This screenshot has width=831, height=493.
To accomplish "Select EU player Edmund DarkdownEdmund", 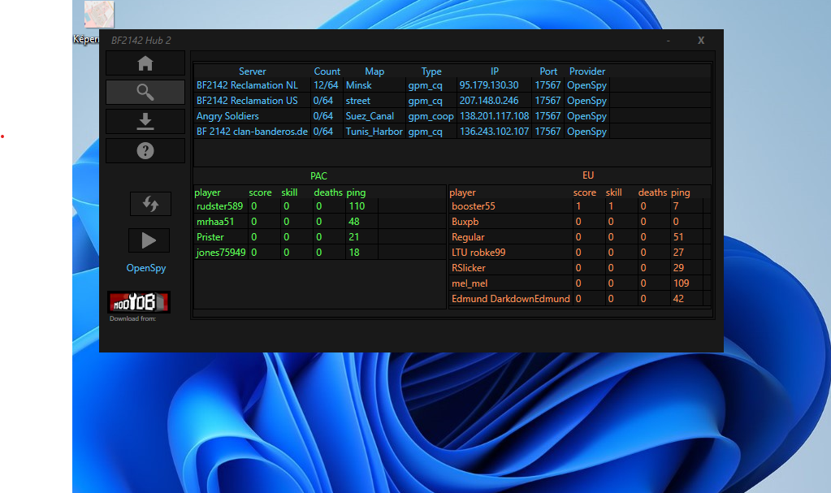I will [511, 298].
